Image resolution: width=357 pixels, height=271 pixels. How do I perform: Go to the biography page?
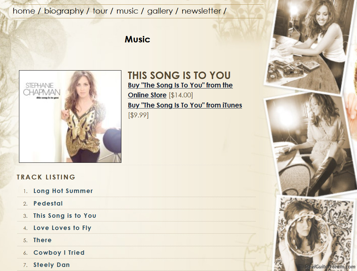pos(64,11)
